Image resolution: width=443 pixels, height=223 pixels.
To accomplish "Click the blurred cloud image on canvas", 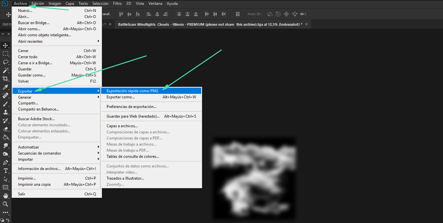I will [x=254, y=178].
